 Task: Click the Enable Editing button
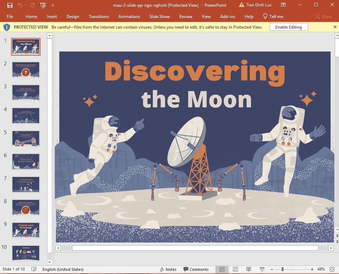pos(290,27)
